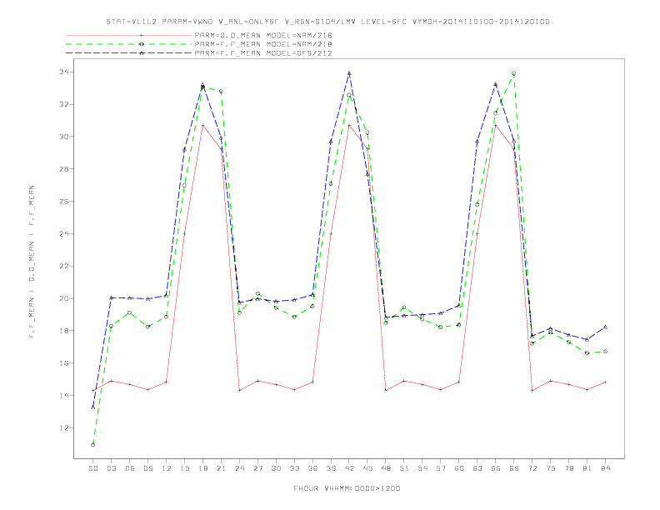Click x-axis forecast hour label 15

pos(184,468)
